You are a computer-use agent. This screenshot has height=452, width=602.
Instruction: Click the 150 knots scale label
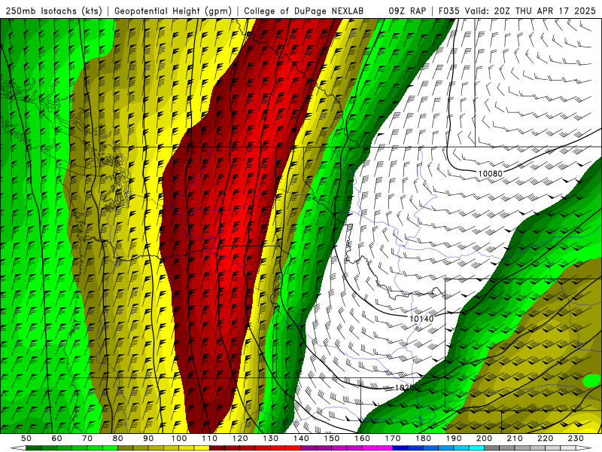pyautogui.click(x=332, y=438)
